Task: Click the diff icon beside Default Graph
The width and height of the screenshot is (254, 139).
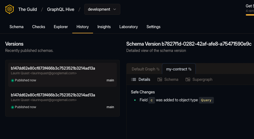Action: [158, 69]
